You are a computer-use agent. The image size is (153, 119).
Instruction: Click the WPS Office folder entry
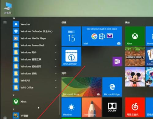pos(35,87)
